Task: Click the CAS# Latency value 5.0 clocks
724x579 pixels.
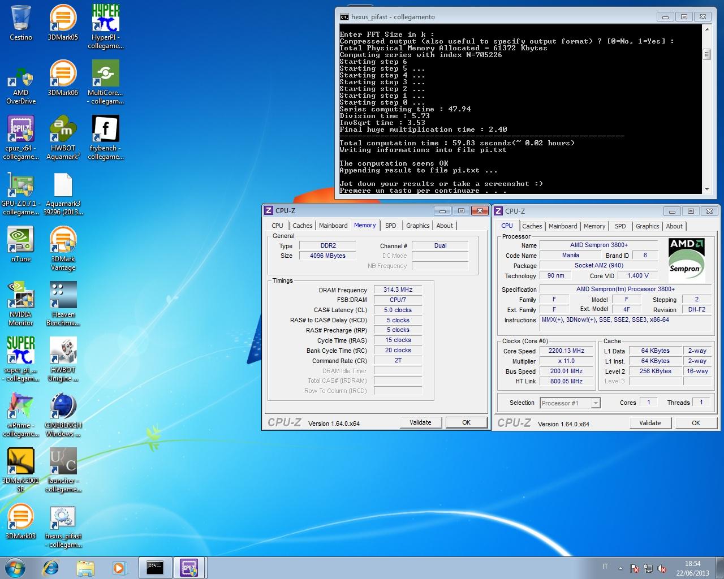Action: [398, 310]
